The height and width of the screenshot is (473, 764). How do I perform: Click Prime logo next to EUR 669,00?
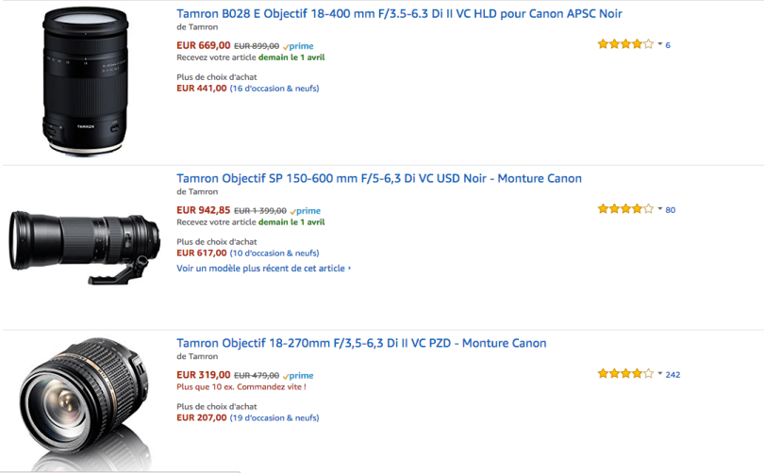pos(299,46)
